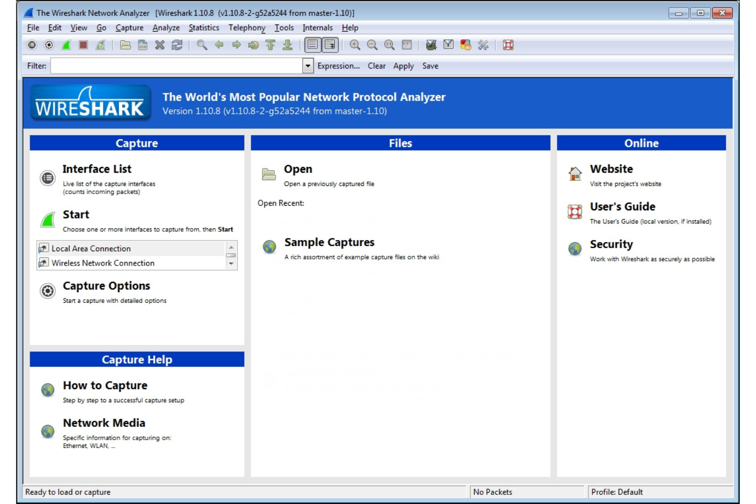Image resolution: width=756 pixels, height=504 pixels.
Task: Reload the current capture file
Action: (x=177, y=46)
